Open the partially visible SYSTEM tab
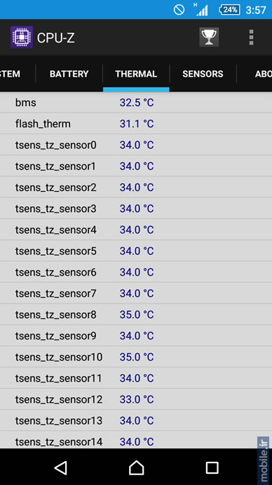 11,74
